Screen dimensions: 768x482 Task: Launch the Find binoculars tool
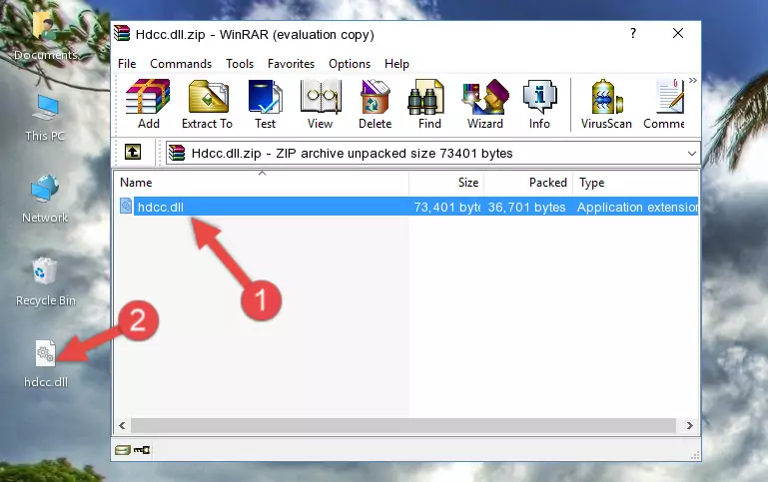[x=429, y=104]
